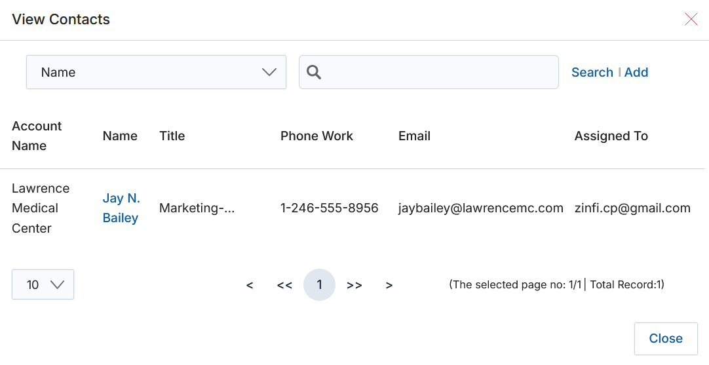Click the Account Name column header
The image size is (709, 365).
[37, 136]
